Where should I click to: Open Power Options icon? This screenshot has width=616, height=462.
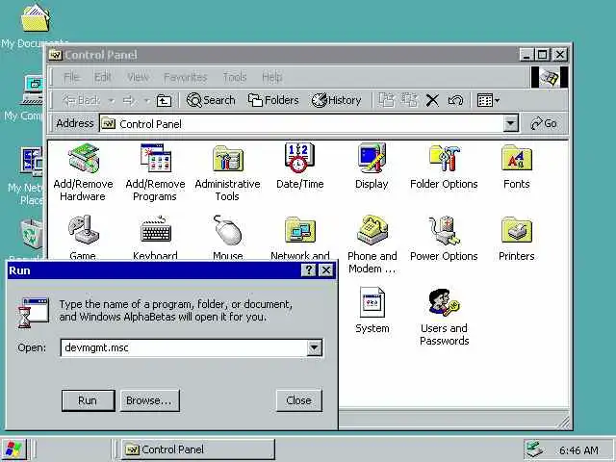[444, 239]
